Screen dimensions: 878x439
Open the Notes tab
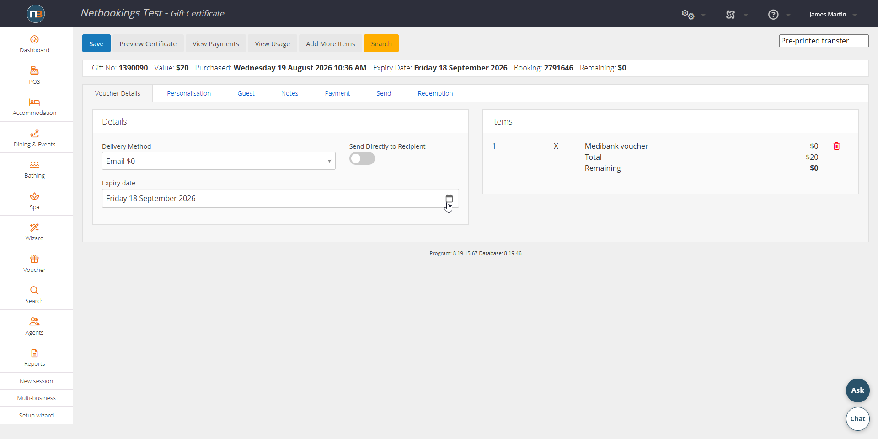(x=289, y=93)
